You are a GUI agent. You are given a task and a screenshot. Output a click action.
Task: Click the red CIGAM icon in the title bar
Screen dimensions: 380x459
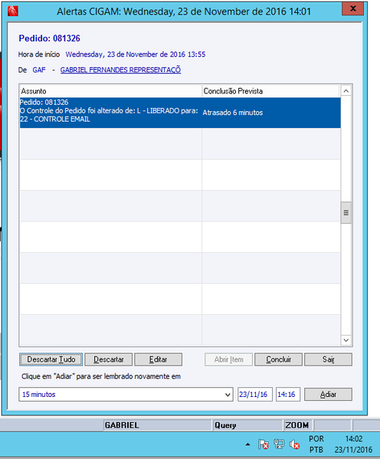(13, 11)
